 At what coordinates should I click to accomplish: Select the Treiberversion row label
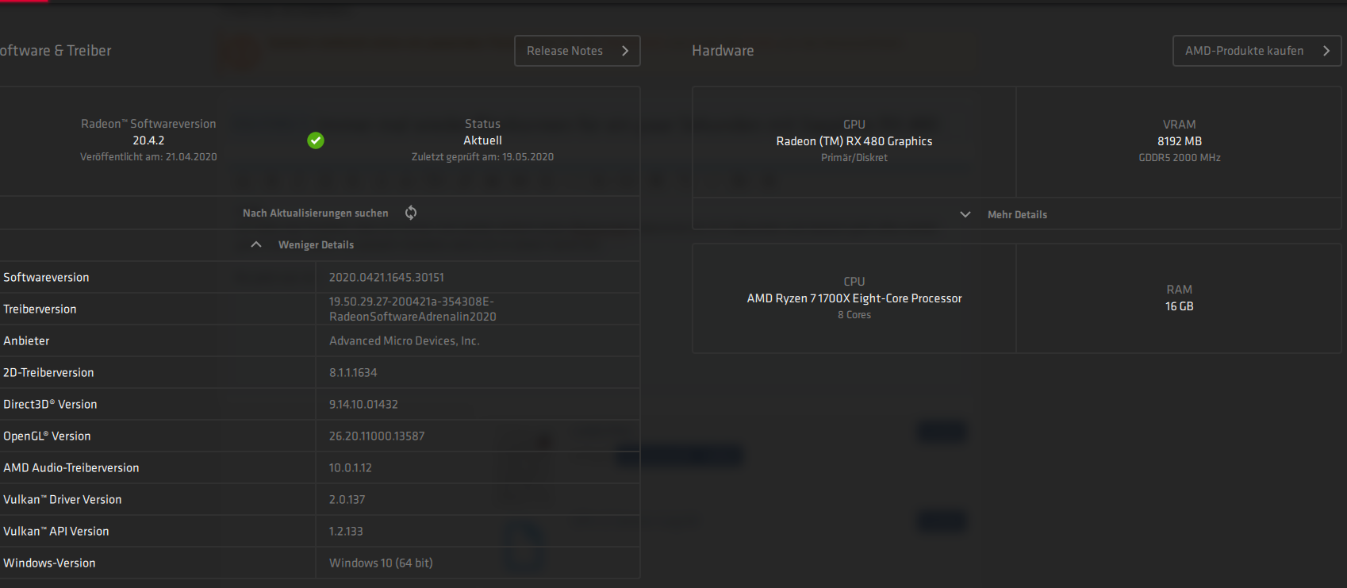click(40, 309)
